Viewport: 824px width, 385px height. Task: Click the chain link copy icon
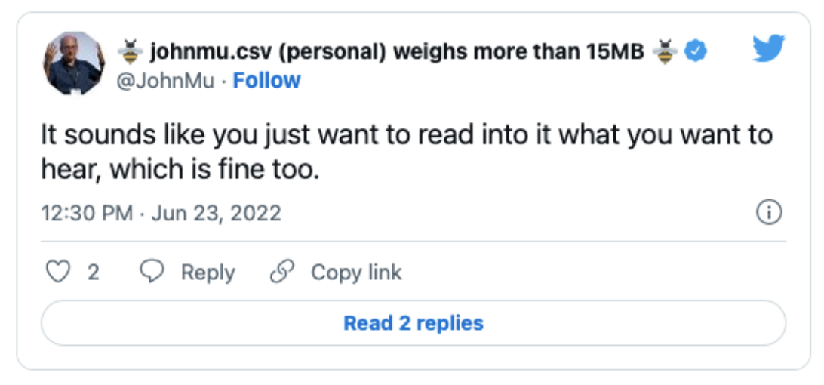click(x=282, y=272)
